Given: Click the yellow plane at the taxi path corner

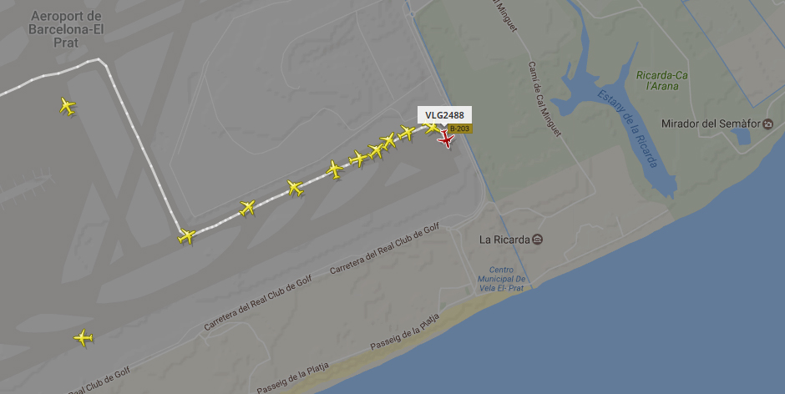Looking at the screenshot, I should (x=187, y=235).
